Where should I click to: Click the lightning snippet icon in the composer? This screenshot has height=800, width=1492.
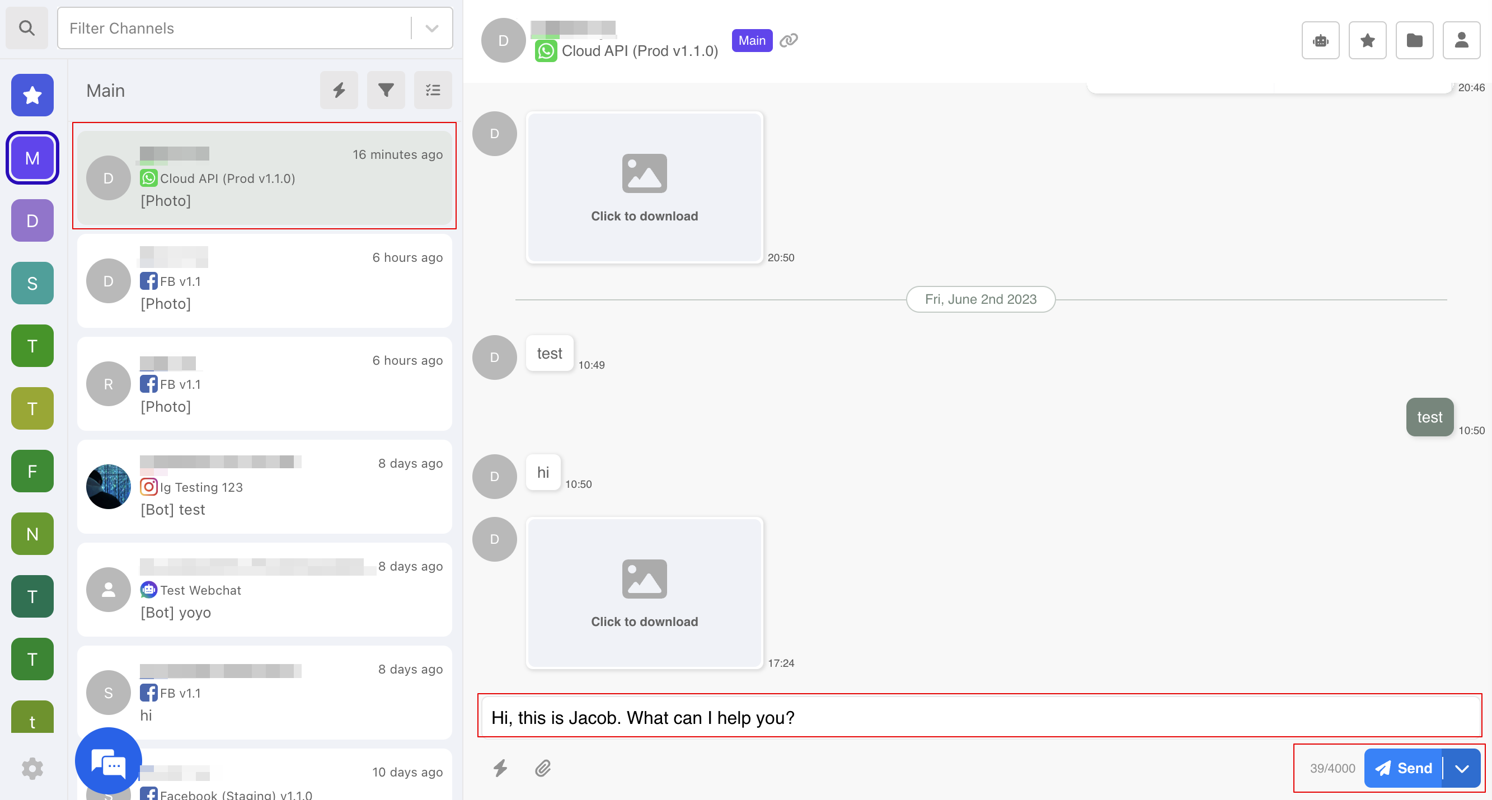tap(500, 768)
